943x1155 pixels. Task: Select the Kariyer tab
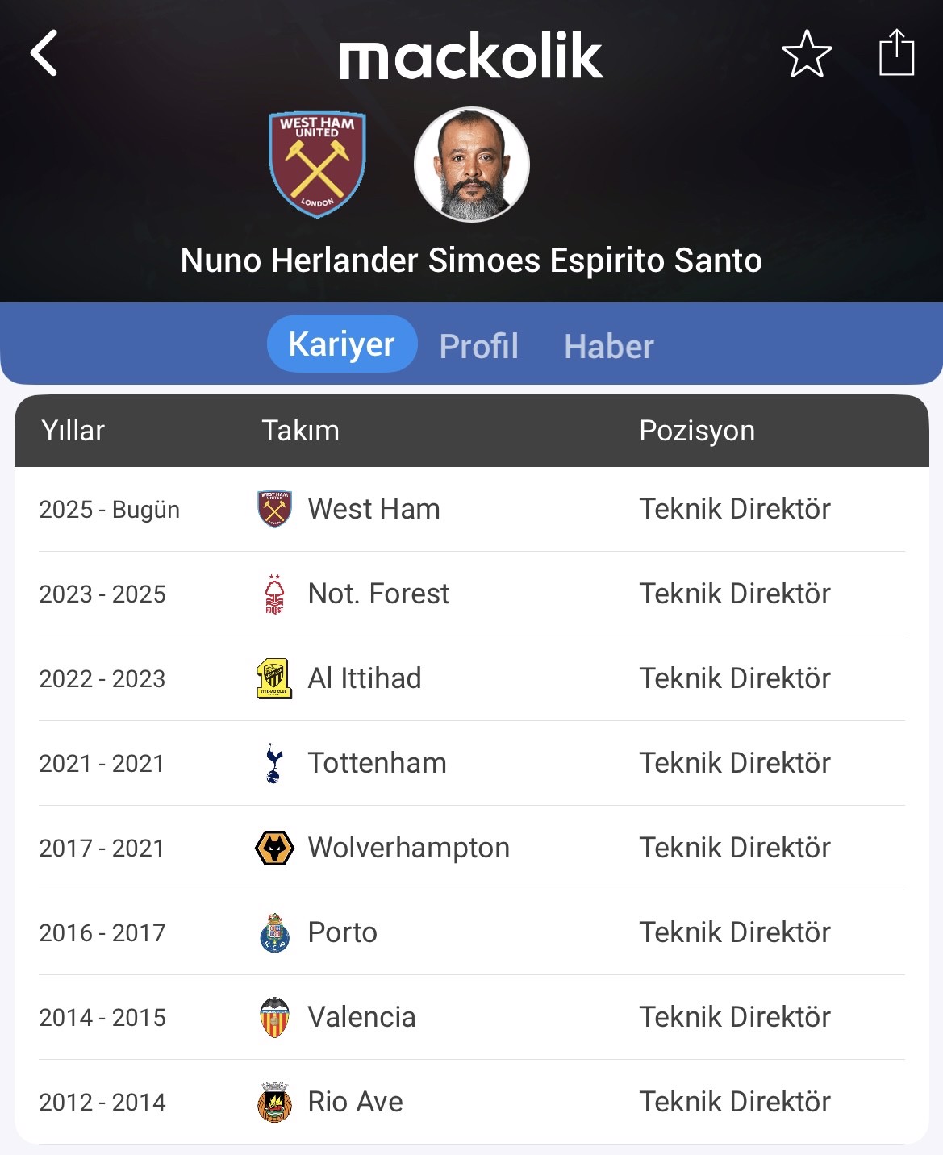point(342,344)
